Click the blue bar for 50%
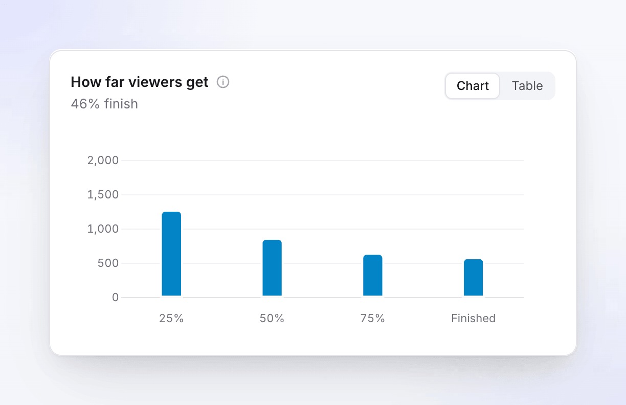626x405 pixels. coord(272,268)
